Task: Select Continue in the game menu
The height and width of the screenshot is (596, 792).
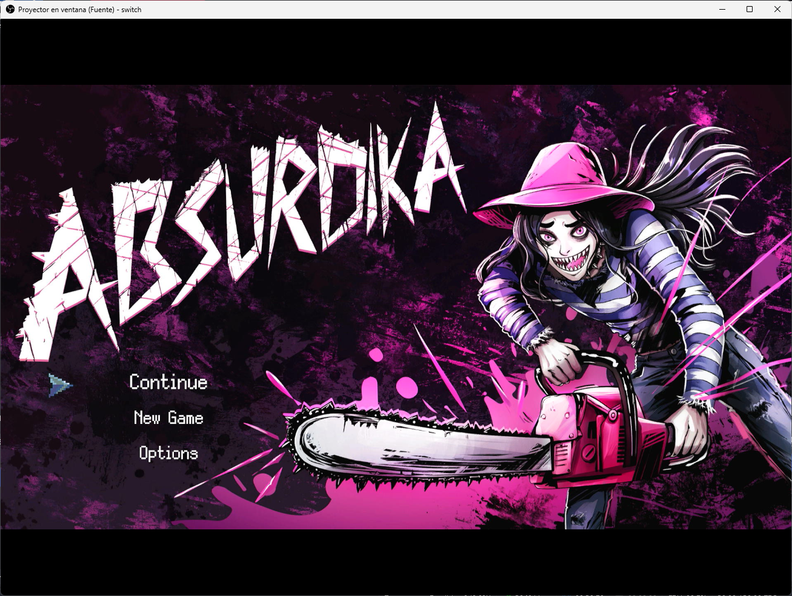Action: 168,382
